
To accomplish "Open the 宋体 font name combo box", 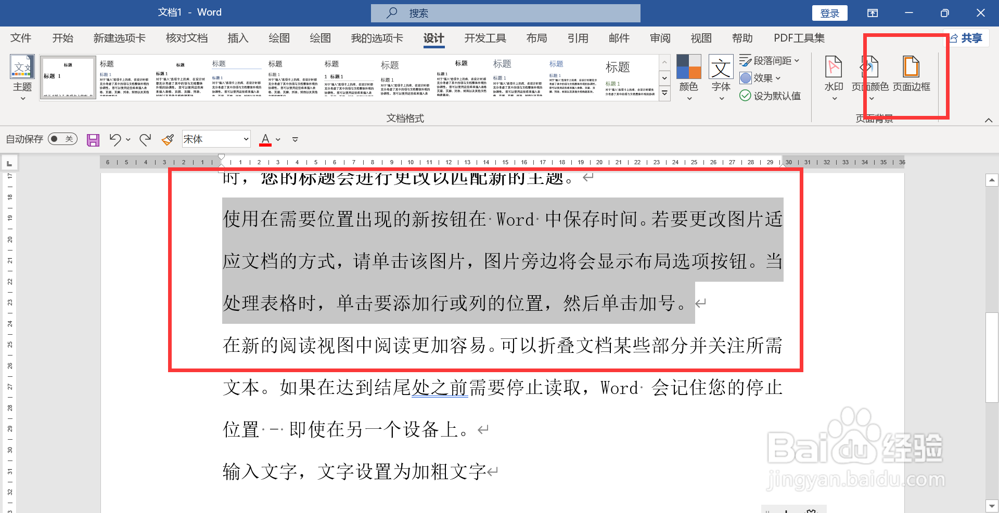I will 215,139.
